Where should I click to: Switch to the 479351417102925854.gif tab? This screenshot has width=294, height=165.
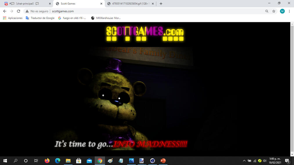(x=131, y=3)
